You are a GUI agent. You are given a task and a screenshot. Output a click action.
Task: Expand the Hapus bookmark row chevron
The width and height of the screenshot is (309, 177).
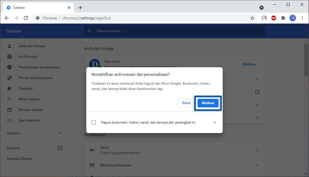click(x=215, y=122)
